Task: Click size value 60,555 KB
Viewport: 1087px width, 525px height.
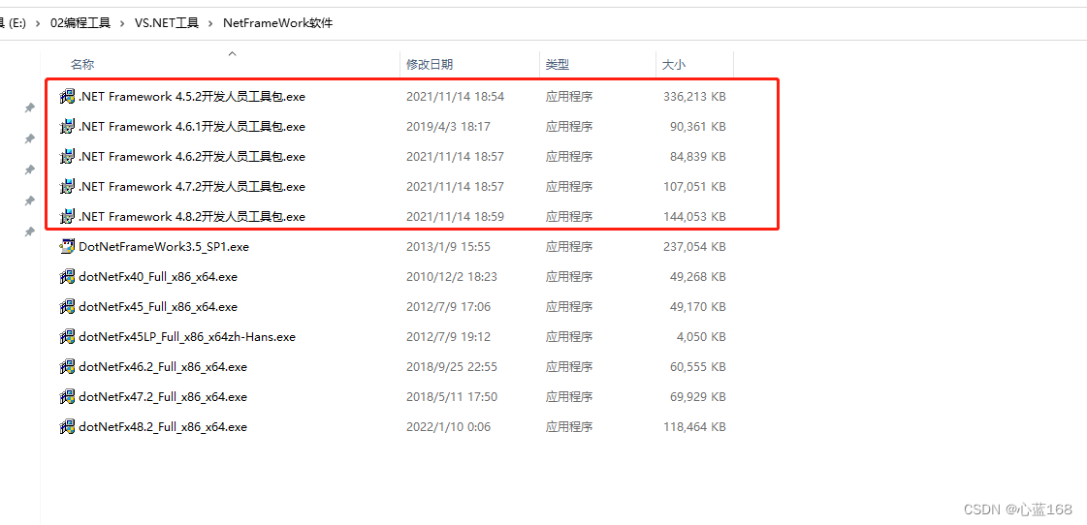Action: tap(698, 367)
